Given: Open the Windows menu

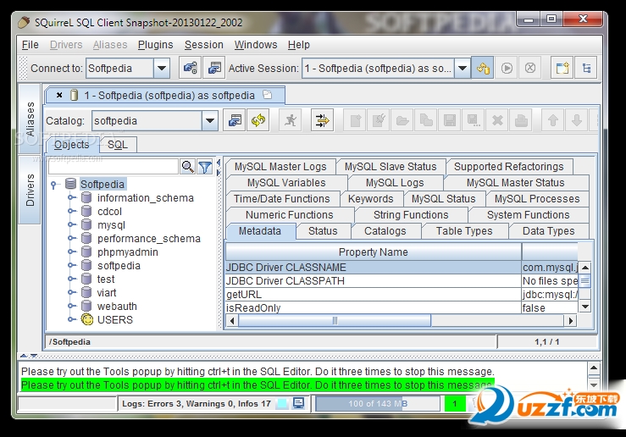Looking at the screenshot, I should pos(256,45).
